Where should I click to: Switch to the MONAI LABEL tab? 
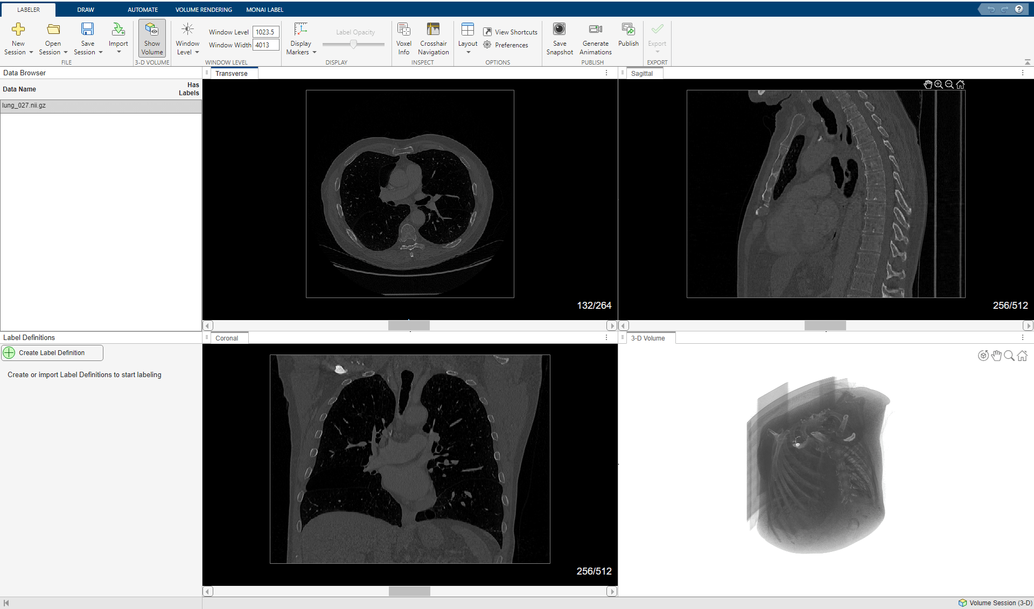[264, 9]
